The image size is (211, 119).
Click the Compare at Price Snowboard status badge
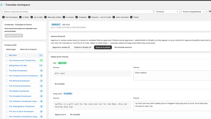(x=41, y=76)
